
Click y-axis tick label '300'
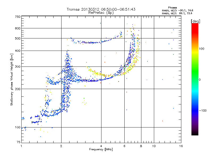click(18, 67)
